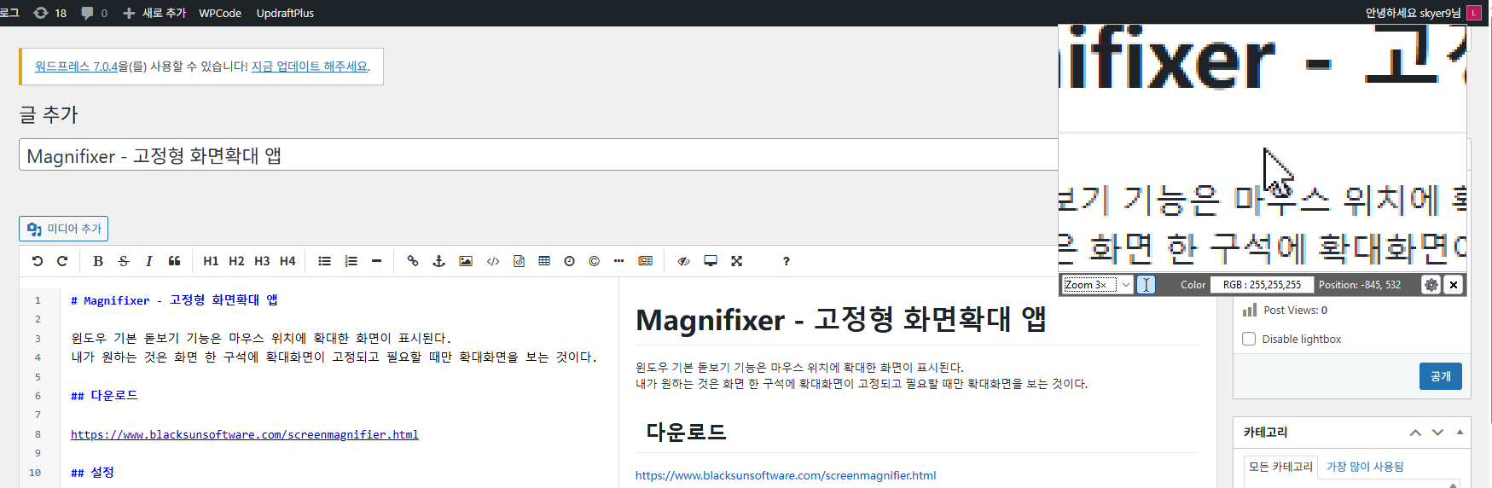This screenshot has width=1492, height=488.
Task: Click the post title input field
Action: tap(538, 155)
